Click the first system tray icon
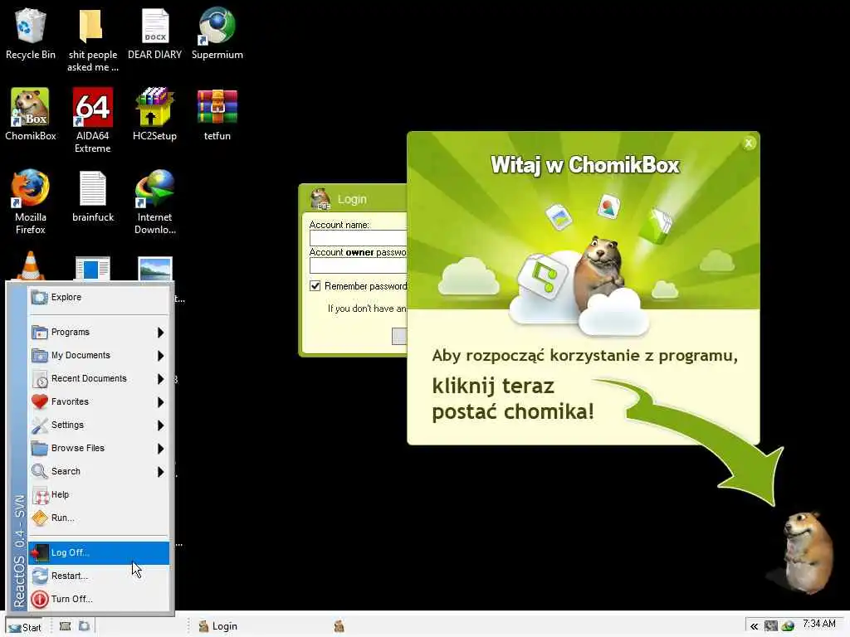Image resolution: width=850 pixels, height=637 pixels. point(771,627)
